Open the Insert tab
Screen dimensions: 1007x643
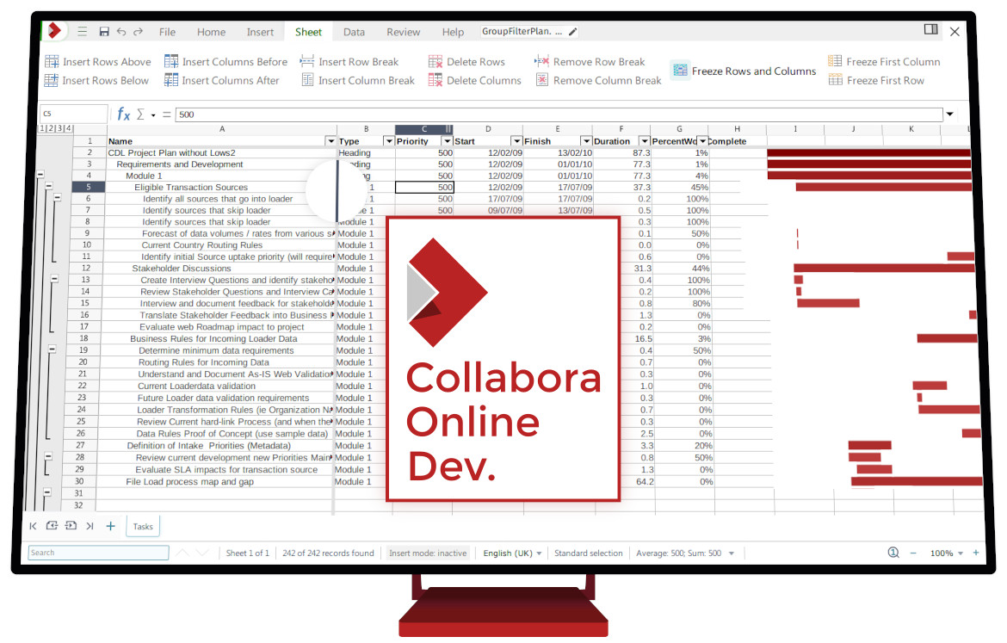coord(260,32)
